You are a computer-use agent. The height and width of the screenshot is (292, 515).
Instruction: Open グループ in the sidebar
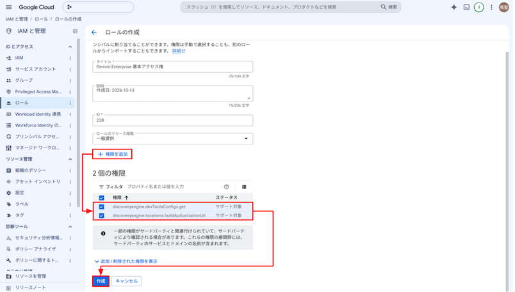(x=24, y=81)
